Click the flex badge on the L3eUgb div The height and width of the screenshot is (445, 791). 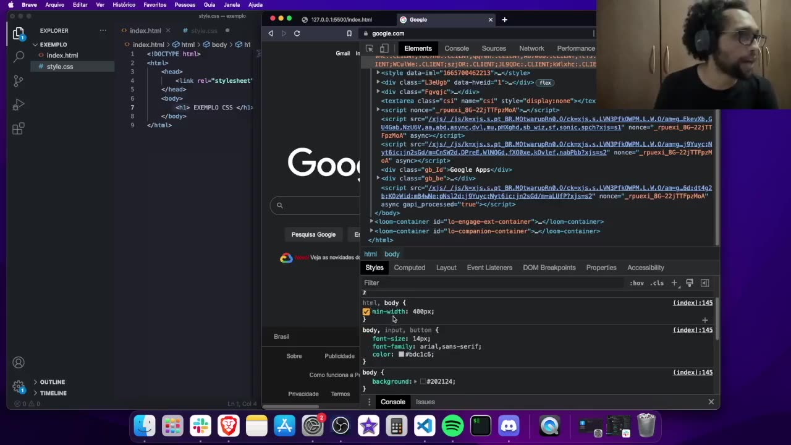[545, 83]
